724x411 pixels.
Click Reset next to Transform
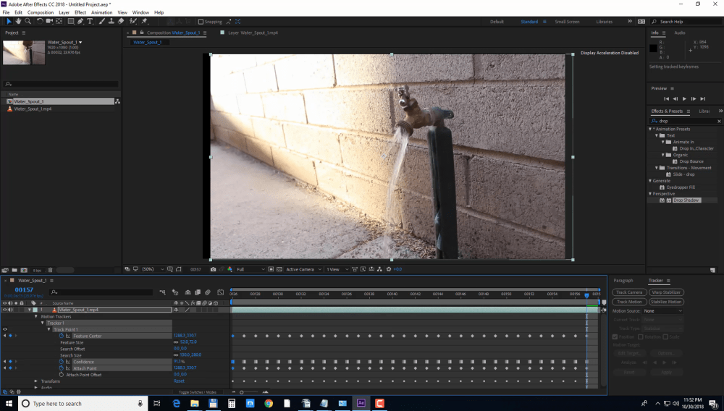click(179, 381)
